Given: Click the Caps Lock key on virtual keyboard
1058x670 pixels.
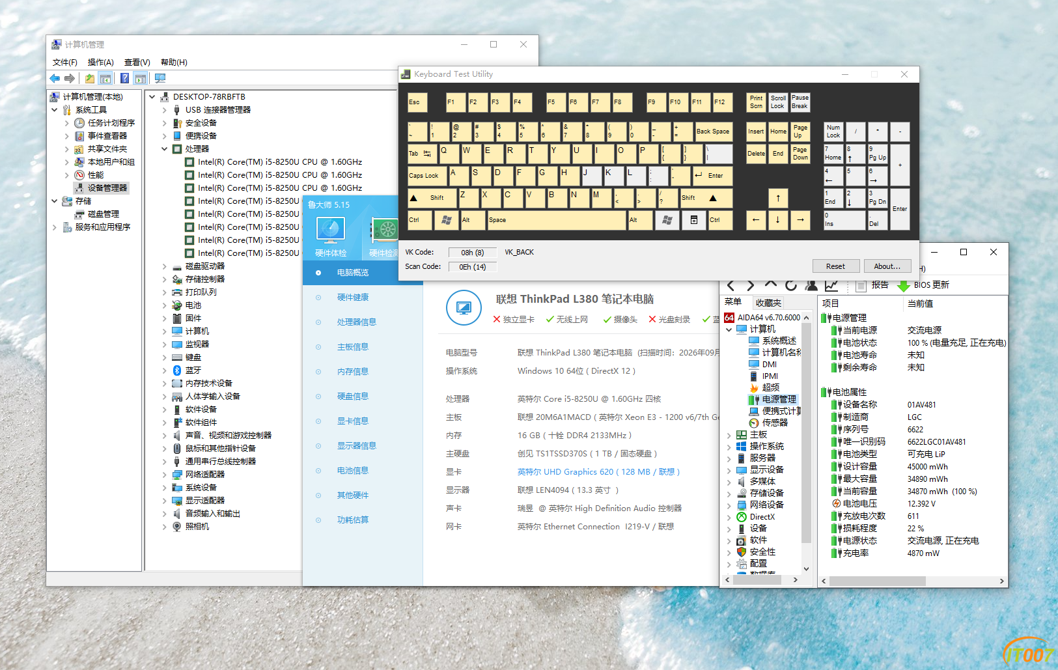Looking at the screenshot, I should pos(428,176).
